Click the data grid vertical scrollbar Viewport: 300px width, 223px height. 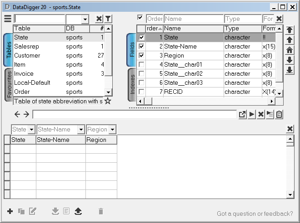point(290,168)
